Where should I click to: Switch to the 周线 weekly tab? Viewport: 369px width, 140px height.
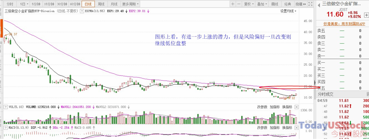101,4
